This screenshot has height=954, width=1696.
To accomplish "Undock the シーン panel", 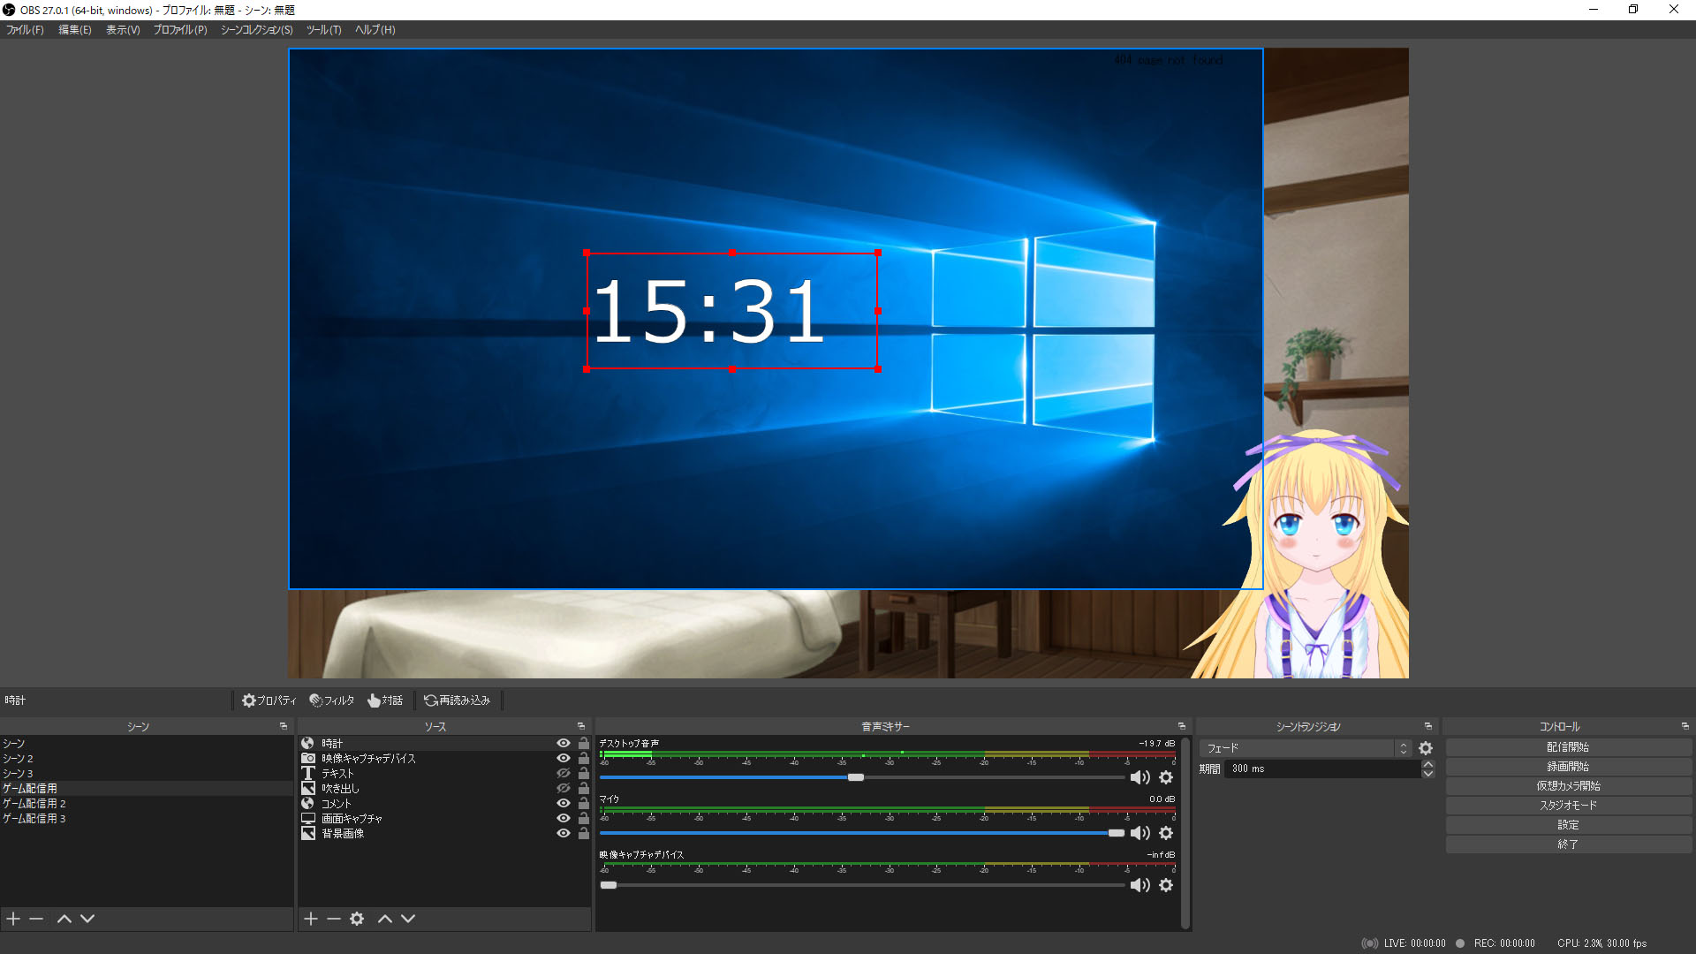I will coord(284,726).
